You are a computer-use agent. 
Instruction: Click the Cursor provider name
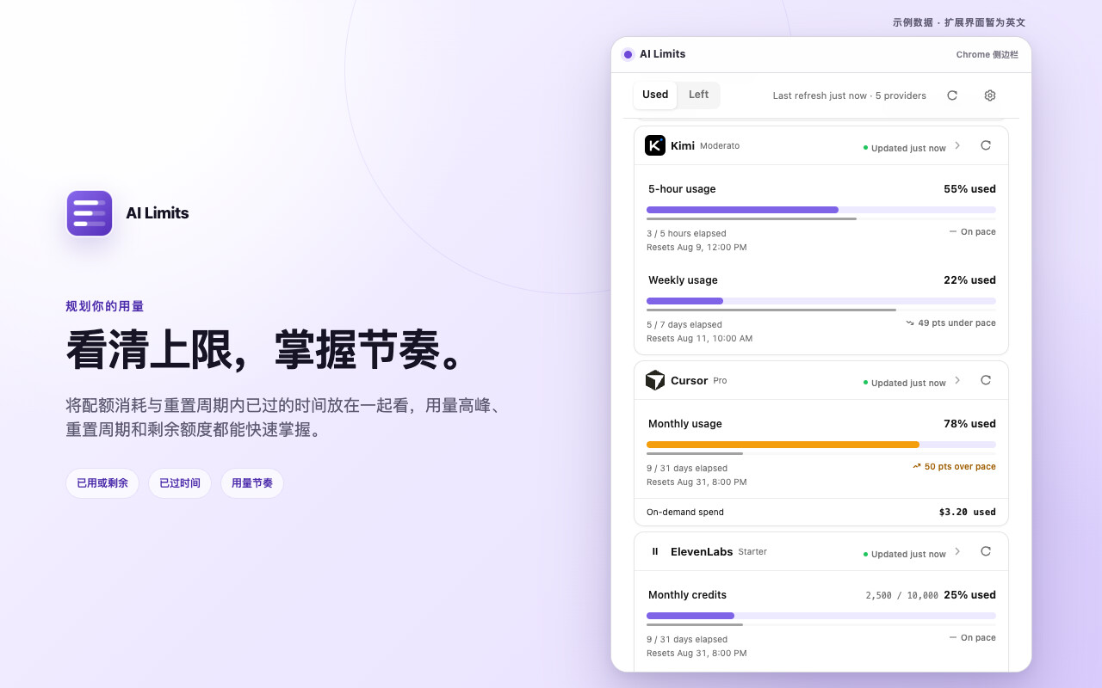[x=690, y=380]
